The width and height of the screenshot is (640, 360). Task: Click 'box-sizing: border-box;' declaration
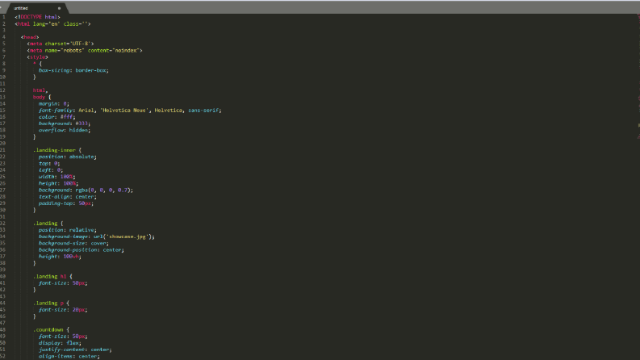[x=74, y=70]
